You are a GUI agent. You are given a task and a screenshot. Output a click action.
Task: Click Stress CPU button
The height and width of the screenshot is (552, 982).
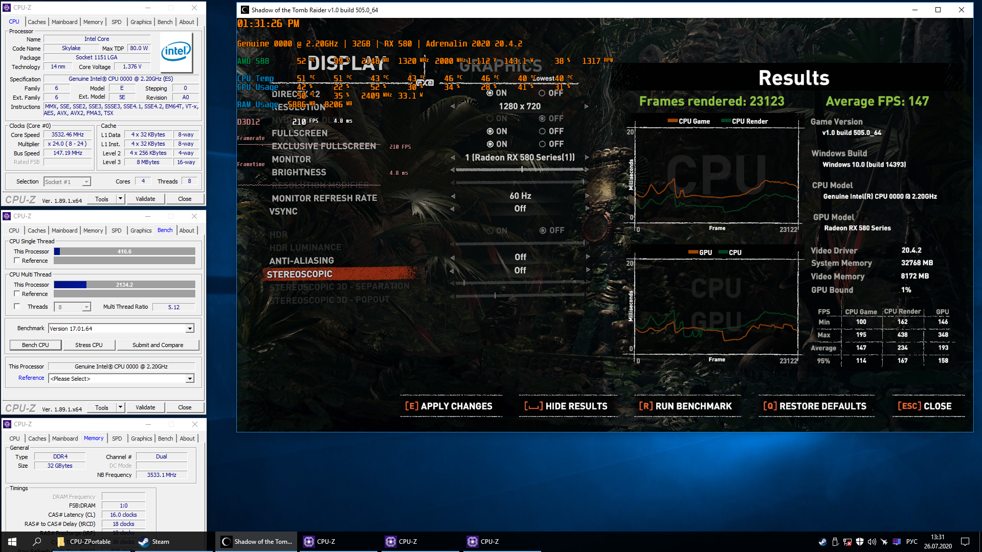[89, 345]
